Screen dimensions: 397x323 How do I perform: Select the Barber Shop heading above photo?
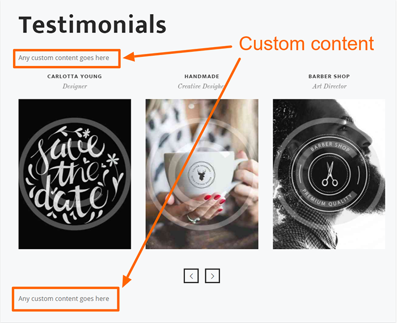click(x=329, y=76)
